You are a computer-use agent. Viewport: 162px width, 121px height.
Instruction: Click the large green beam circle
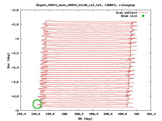click(37, 104)
